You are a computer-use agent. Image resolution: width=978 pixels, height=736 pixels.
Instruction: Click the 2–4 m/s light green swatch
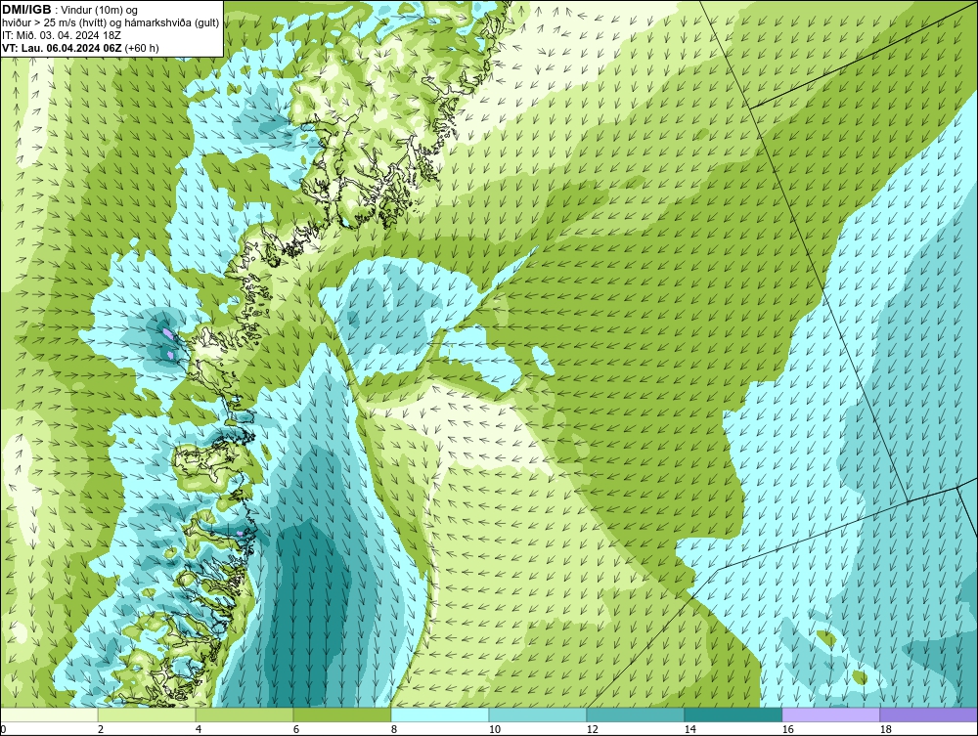point(147,714)
